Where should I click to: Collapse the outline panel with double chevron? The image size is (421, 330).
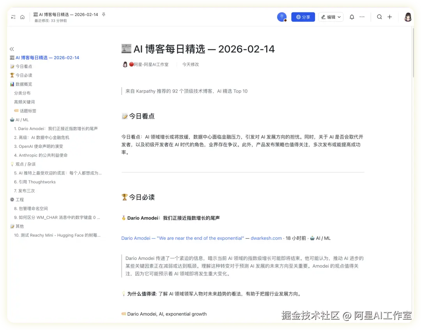12,49
